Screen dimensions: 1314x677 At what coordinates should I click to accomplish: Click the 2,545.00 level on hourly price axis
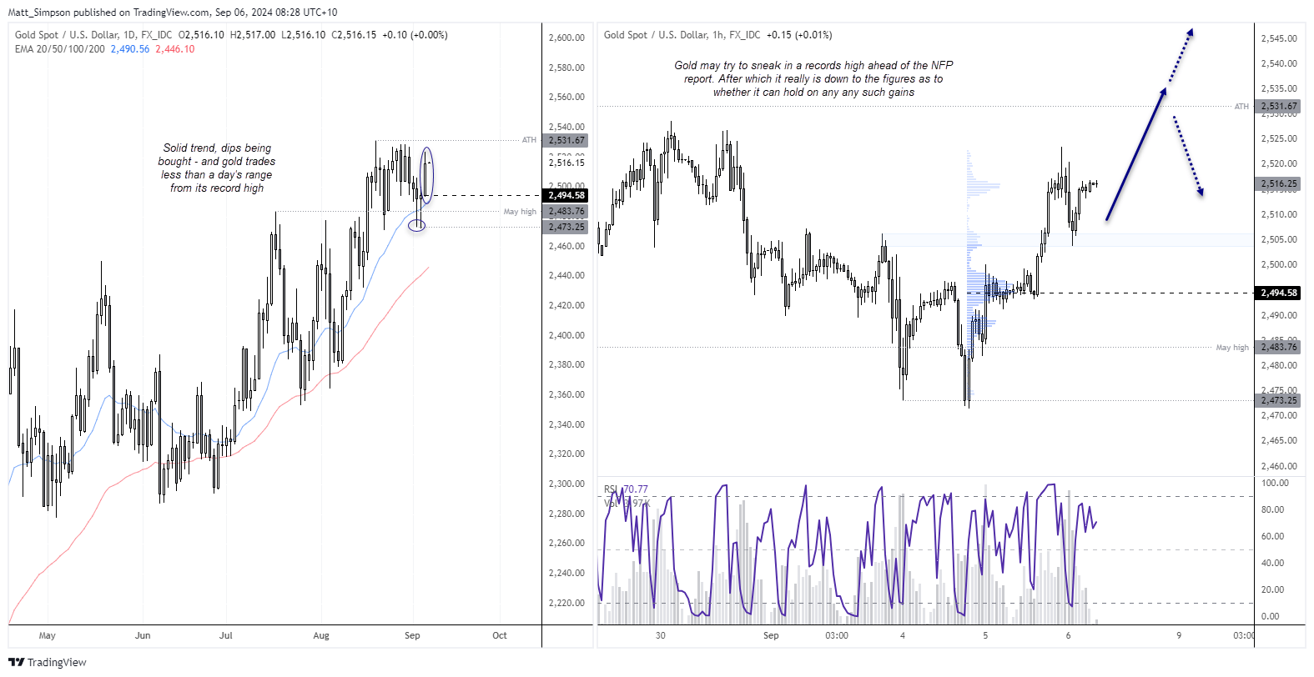click(x=1279, y=38)
